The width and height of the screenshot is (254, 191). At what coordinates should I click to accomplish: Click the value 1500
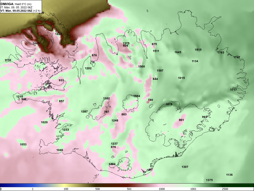coord(141,66)
